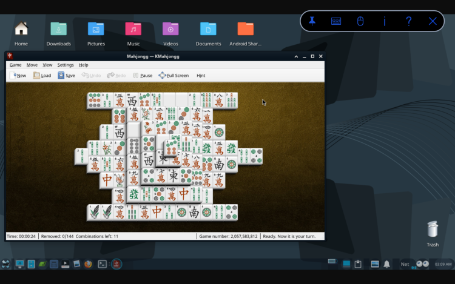Launch the terminal from taskbar

tap(102, 264)
